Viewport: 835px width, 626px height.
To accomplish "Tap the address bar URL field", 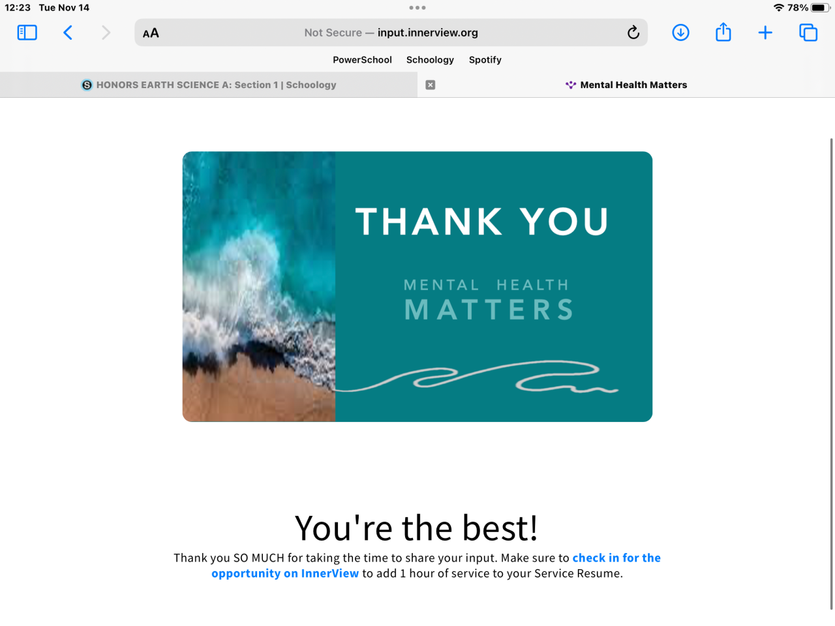I will [x=391, y=33].
